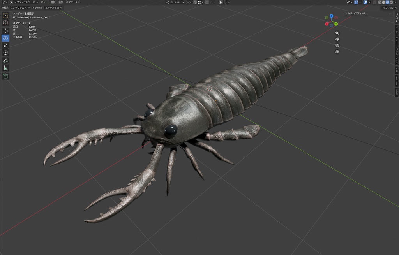Select solid viewport shading
Image resolution: width=399 pixels, height=255 pixels.
point(383,2)
